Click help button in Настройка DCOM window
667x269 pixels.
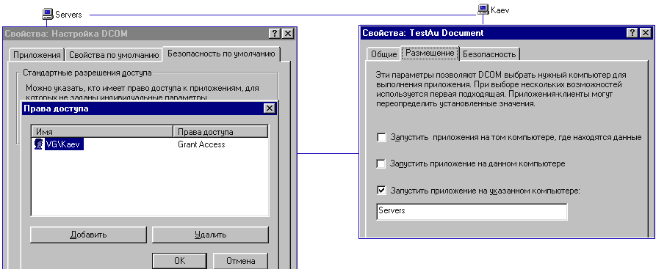click(275, 34)
